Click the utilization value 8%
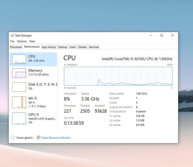This screenshot has height=167, width=193. point(67,99)
